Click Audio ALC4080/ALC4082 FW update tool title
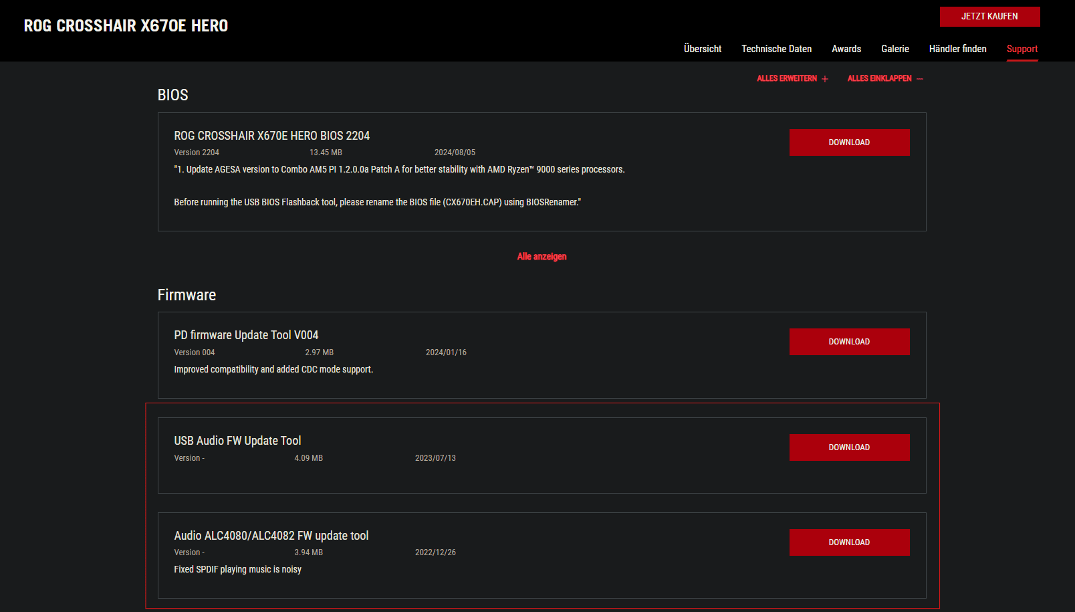This screenshot has width=1075, height=612. coord(271,536)
